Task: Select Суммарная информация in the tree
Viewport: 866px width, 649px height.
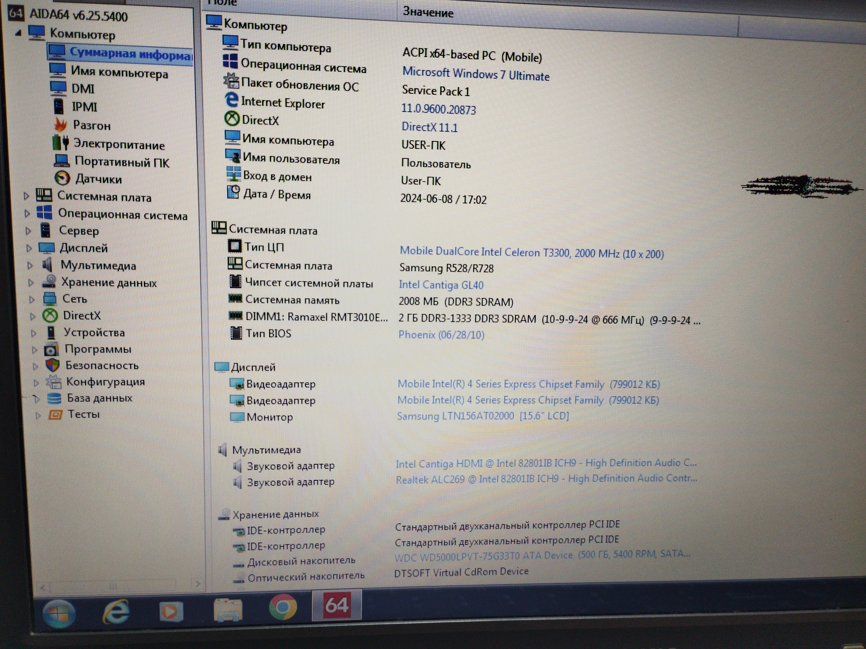Action: pyautogui.click(x=130, y=54)
